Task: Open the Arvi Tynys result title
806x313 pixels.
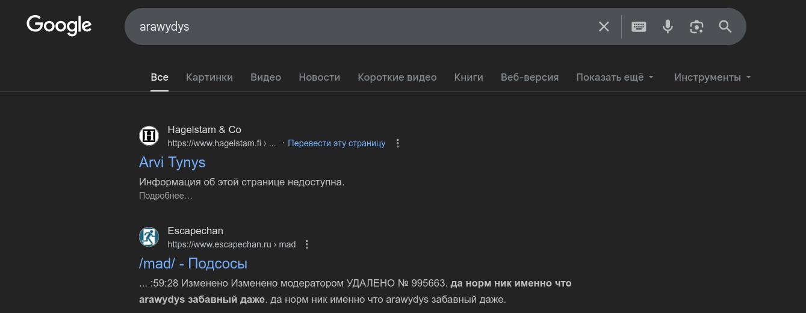Action: coord(172,163)
